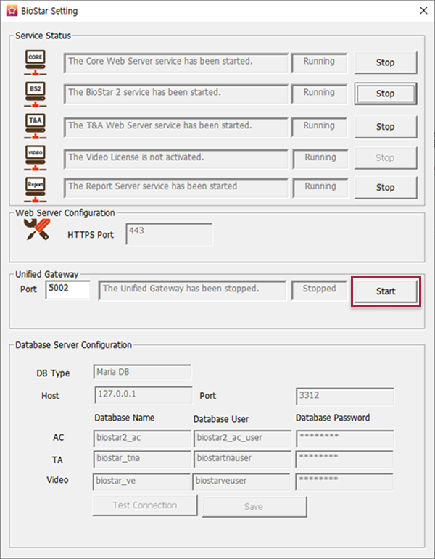Click the Video user biostarveuser field
The width and height of the screenshot is (435, 559).
coord(241,482)
